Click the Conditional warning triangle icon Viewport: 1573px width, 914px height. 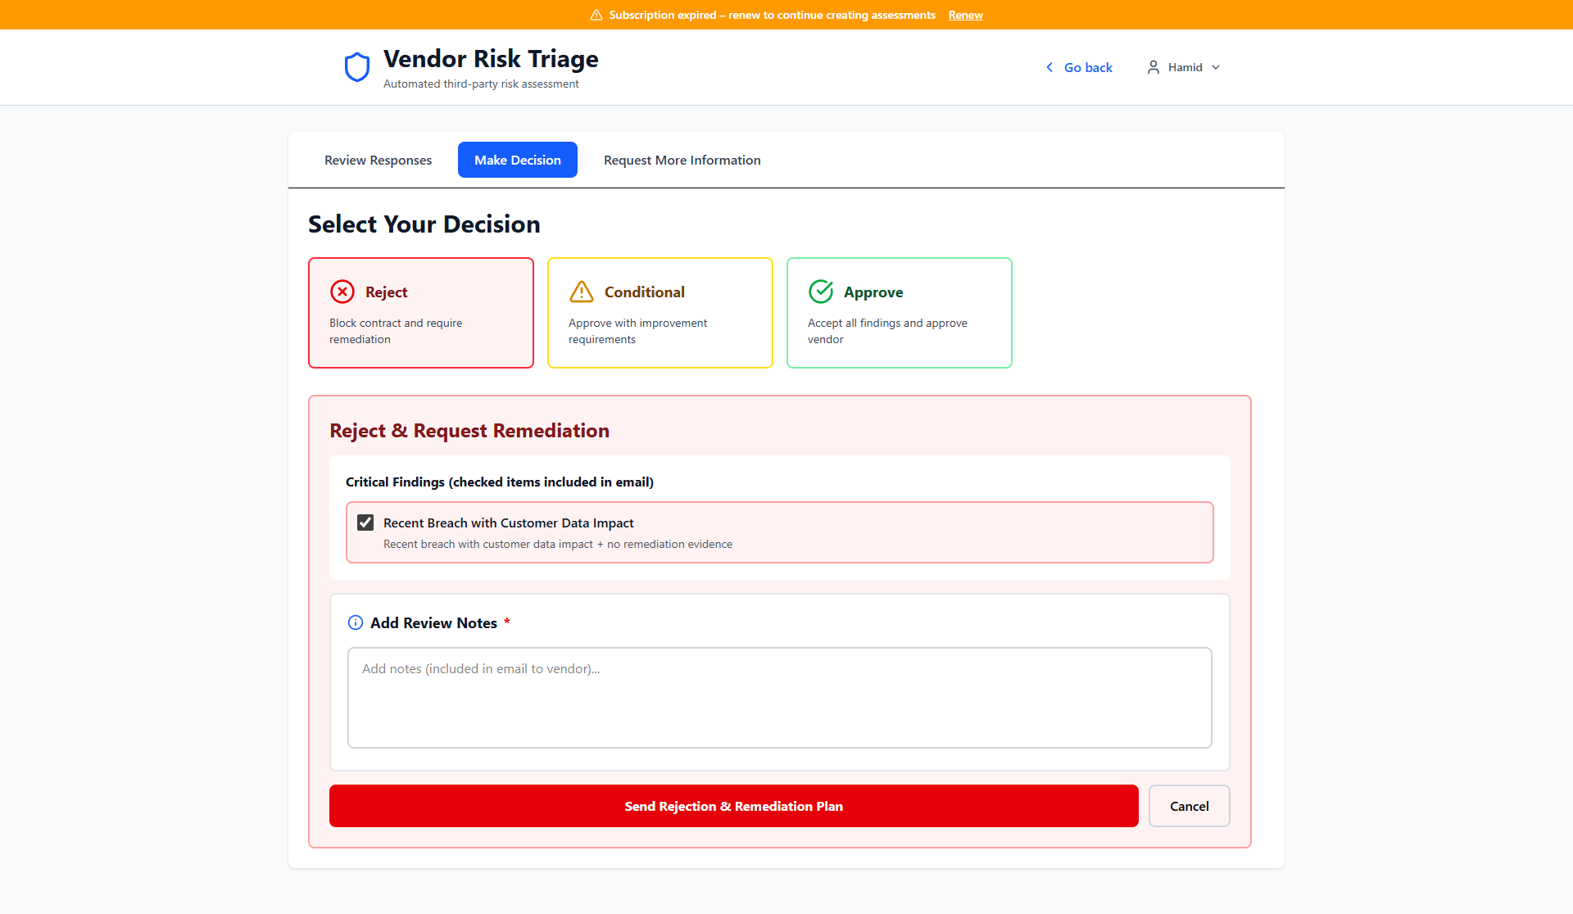point(582,292)
